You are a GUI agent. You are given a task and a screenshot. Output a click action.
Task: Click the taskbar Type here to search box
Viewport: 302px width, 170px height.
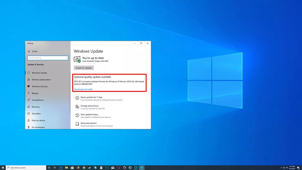click(x=26, y=168)
